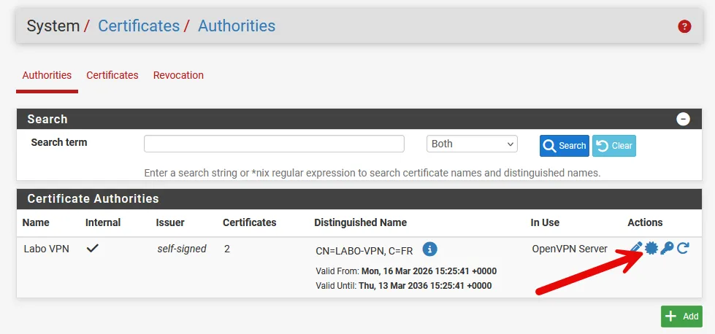
Task: Click the Internal checkmark for Labo VPN
Action: (x=93, y=249)
